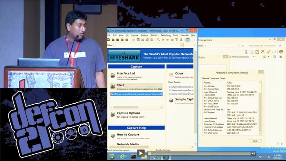Open the File menu in Wireshark

[109, 35]
